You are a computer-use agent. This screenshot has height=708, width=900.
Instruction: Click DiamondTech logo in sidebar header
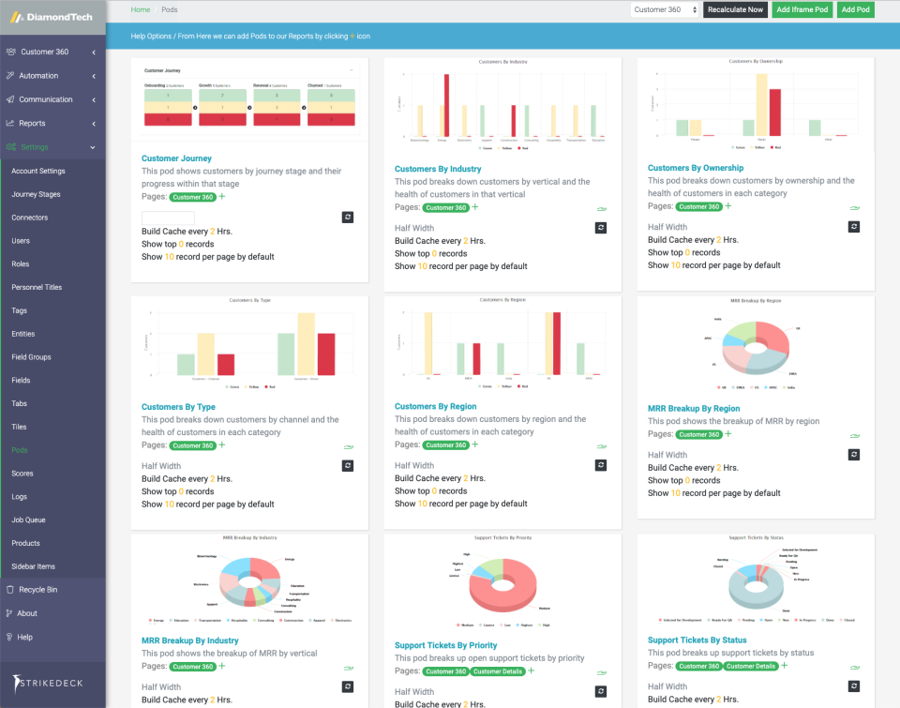tap(52, 17)
